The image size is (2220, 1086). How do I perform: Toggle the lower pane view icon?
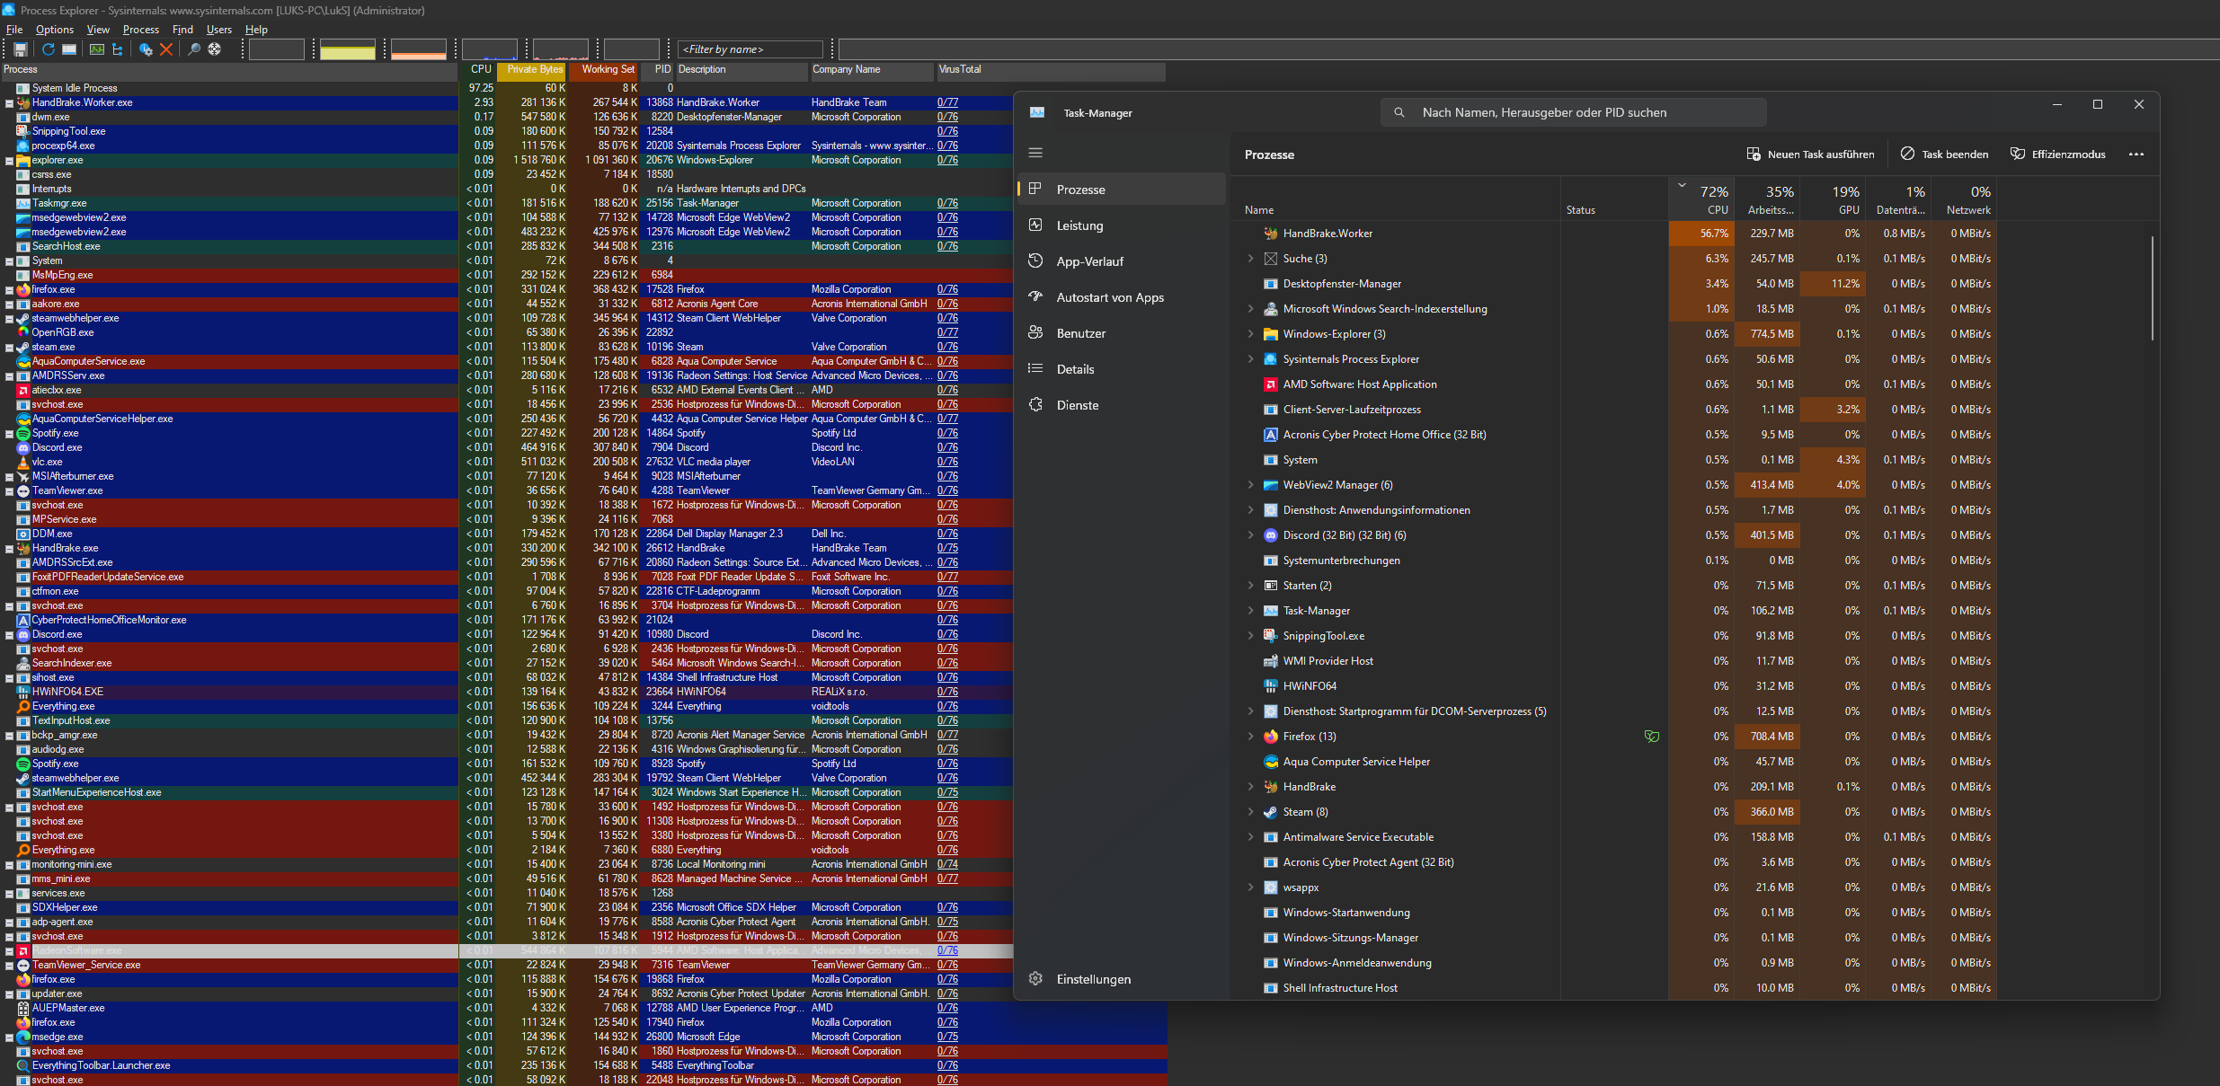(x=69, y=49)
